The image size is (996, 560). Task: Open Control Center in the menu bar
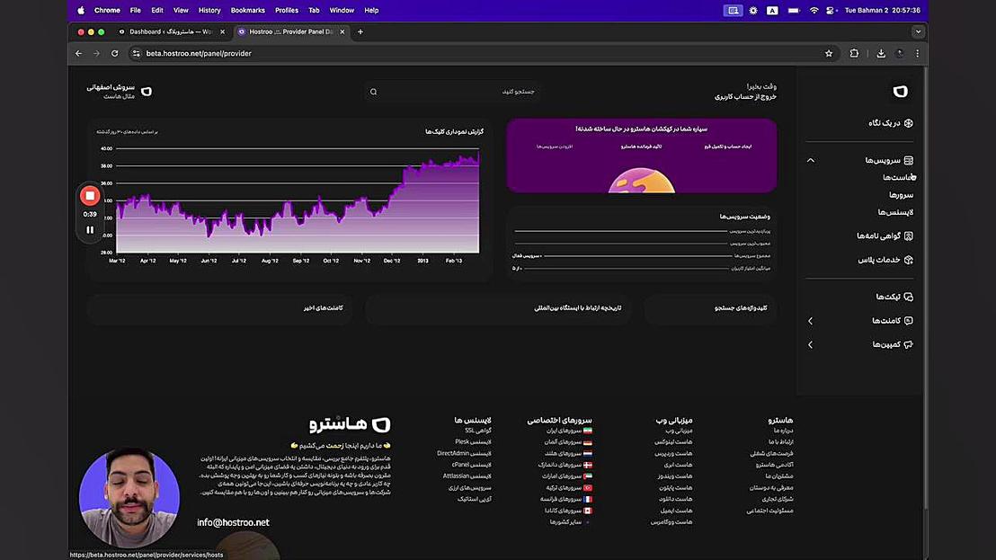click(831, 10)
